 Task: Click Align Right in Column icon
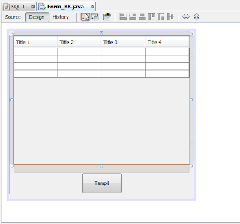133,17
